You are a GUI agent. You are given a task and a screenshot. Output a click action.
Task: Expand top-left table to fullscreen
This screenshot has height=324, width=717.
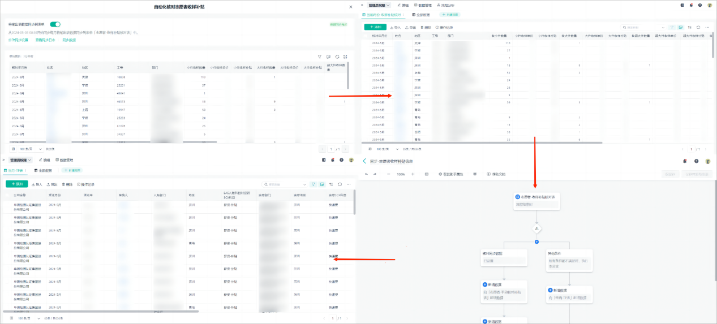click(346, 57)
